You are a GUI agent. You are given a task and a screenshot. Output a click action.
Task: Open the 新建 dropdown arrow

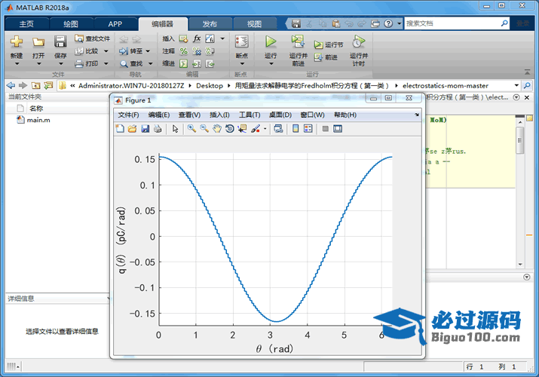coord(17,64)
